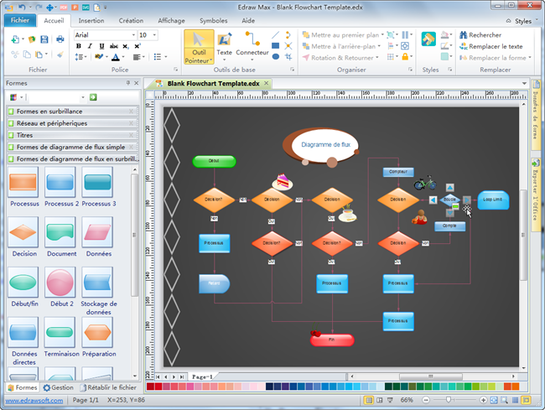Click the green search-go arrow in Formes

point(93,97)
